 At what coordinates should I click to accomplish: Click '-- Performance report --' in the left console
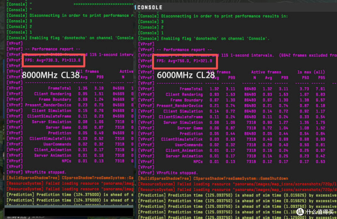(x=52, y=49)
